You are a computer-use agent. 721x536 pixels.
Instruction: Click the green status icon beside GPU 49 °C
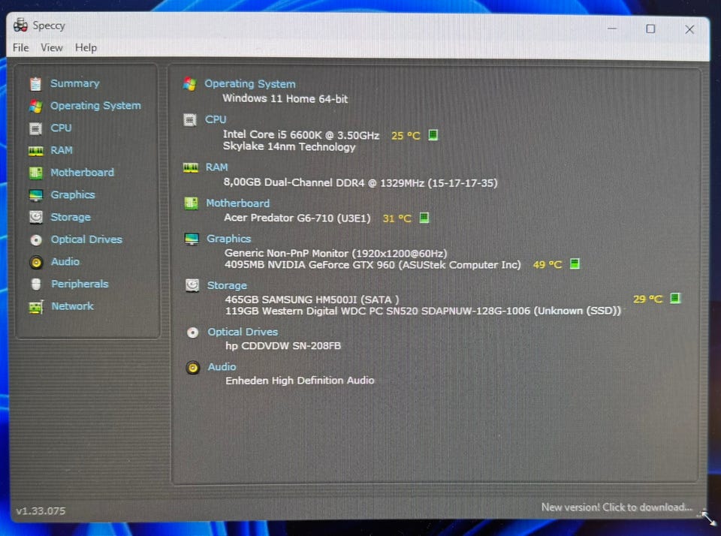(x=575, y=263)
